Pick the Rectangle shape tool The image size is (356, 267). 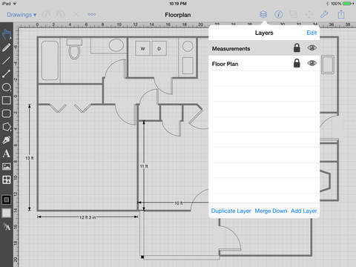point(7,100)
